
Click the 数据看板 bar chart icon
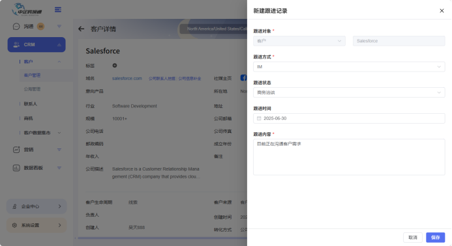(16, 168)
